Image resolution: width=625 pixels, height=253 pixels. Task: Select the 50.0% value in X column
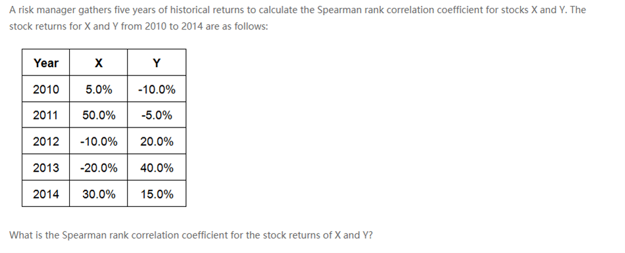(99, 115)
